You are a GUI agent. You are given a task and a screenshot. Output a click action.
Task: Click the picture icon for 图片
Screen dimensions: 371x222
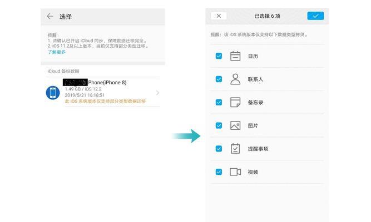pos(235,125)
